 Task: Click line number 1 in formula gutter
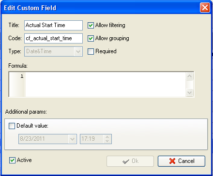[22, 76]
